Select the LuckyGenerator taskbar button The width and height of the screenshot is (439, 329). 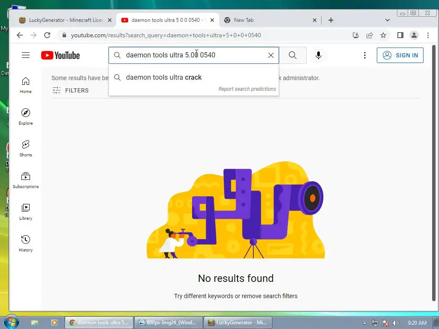click(238, 323)
